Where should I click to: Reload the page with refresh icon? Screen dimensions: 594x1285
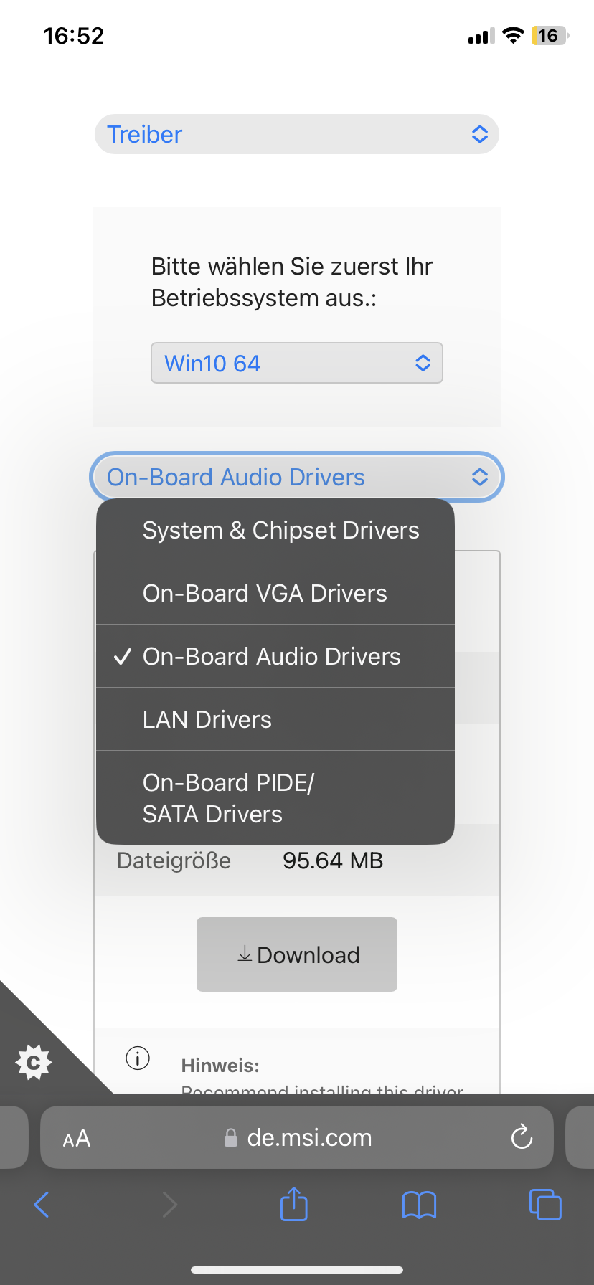(x=522, y=1137)
